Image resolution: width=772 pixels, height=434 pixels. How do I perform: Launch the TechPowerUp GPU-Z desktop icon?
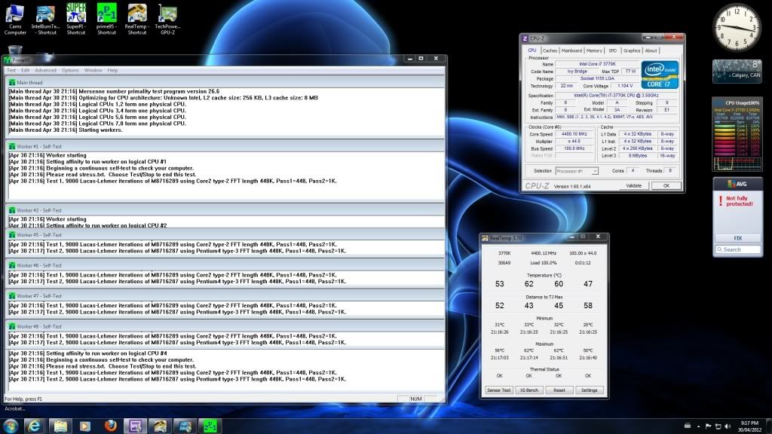pyautogui.click(x=167, y=20)
